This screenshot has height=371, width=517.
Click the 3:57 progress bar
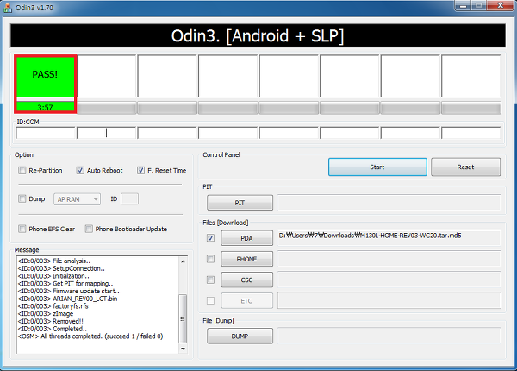(x=45, y=107)
